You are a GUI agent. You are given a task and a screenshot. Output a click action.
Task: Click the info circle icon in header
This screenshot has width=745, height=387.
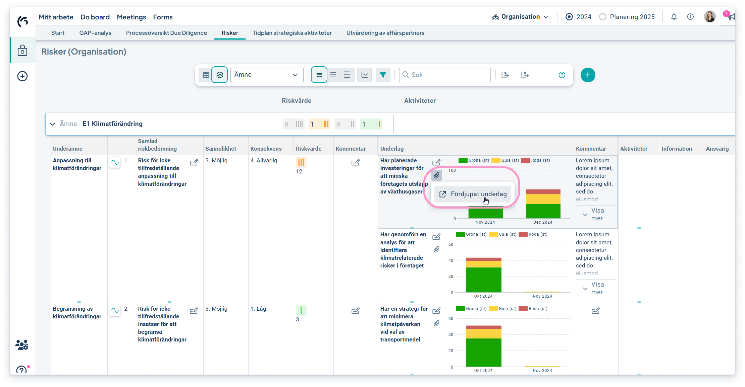690,17
